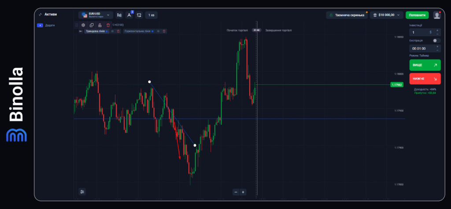The image size is (451, 209).
Task: Open Таємнича скринька menu item
Action: tap(347, 15)
